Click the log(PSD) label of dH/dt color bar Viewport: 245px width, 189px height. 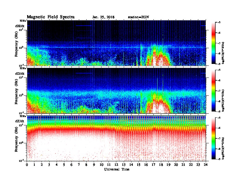click(223, 53)
